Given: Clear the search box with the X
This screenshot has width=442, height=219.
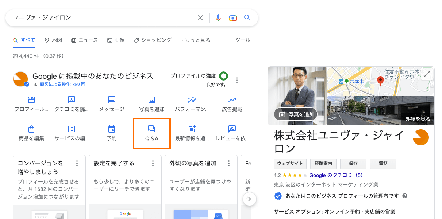Looking at the screenshot, I should coord(200,17).
